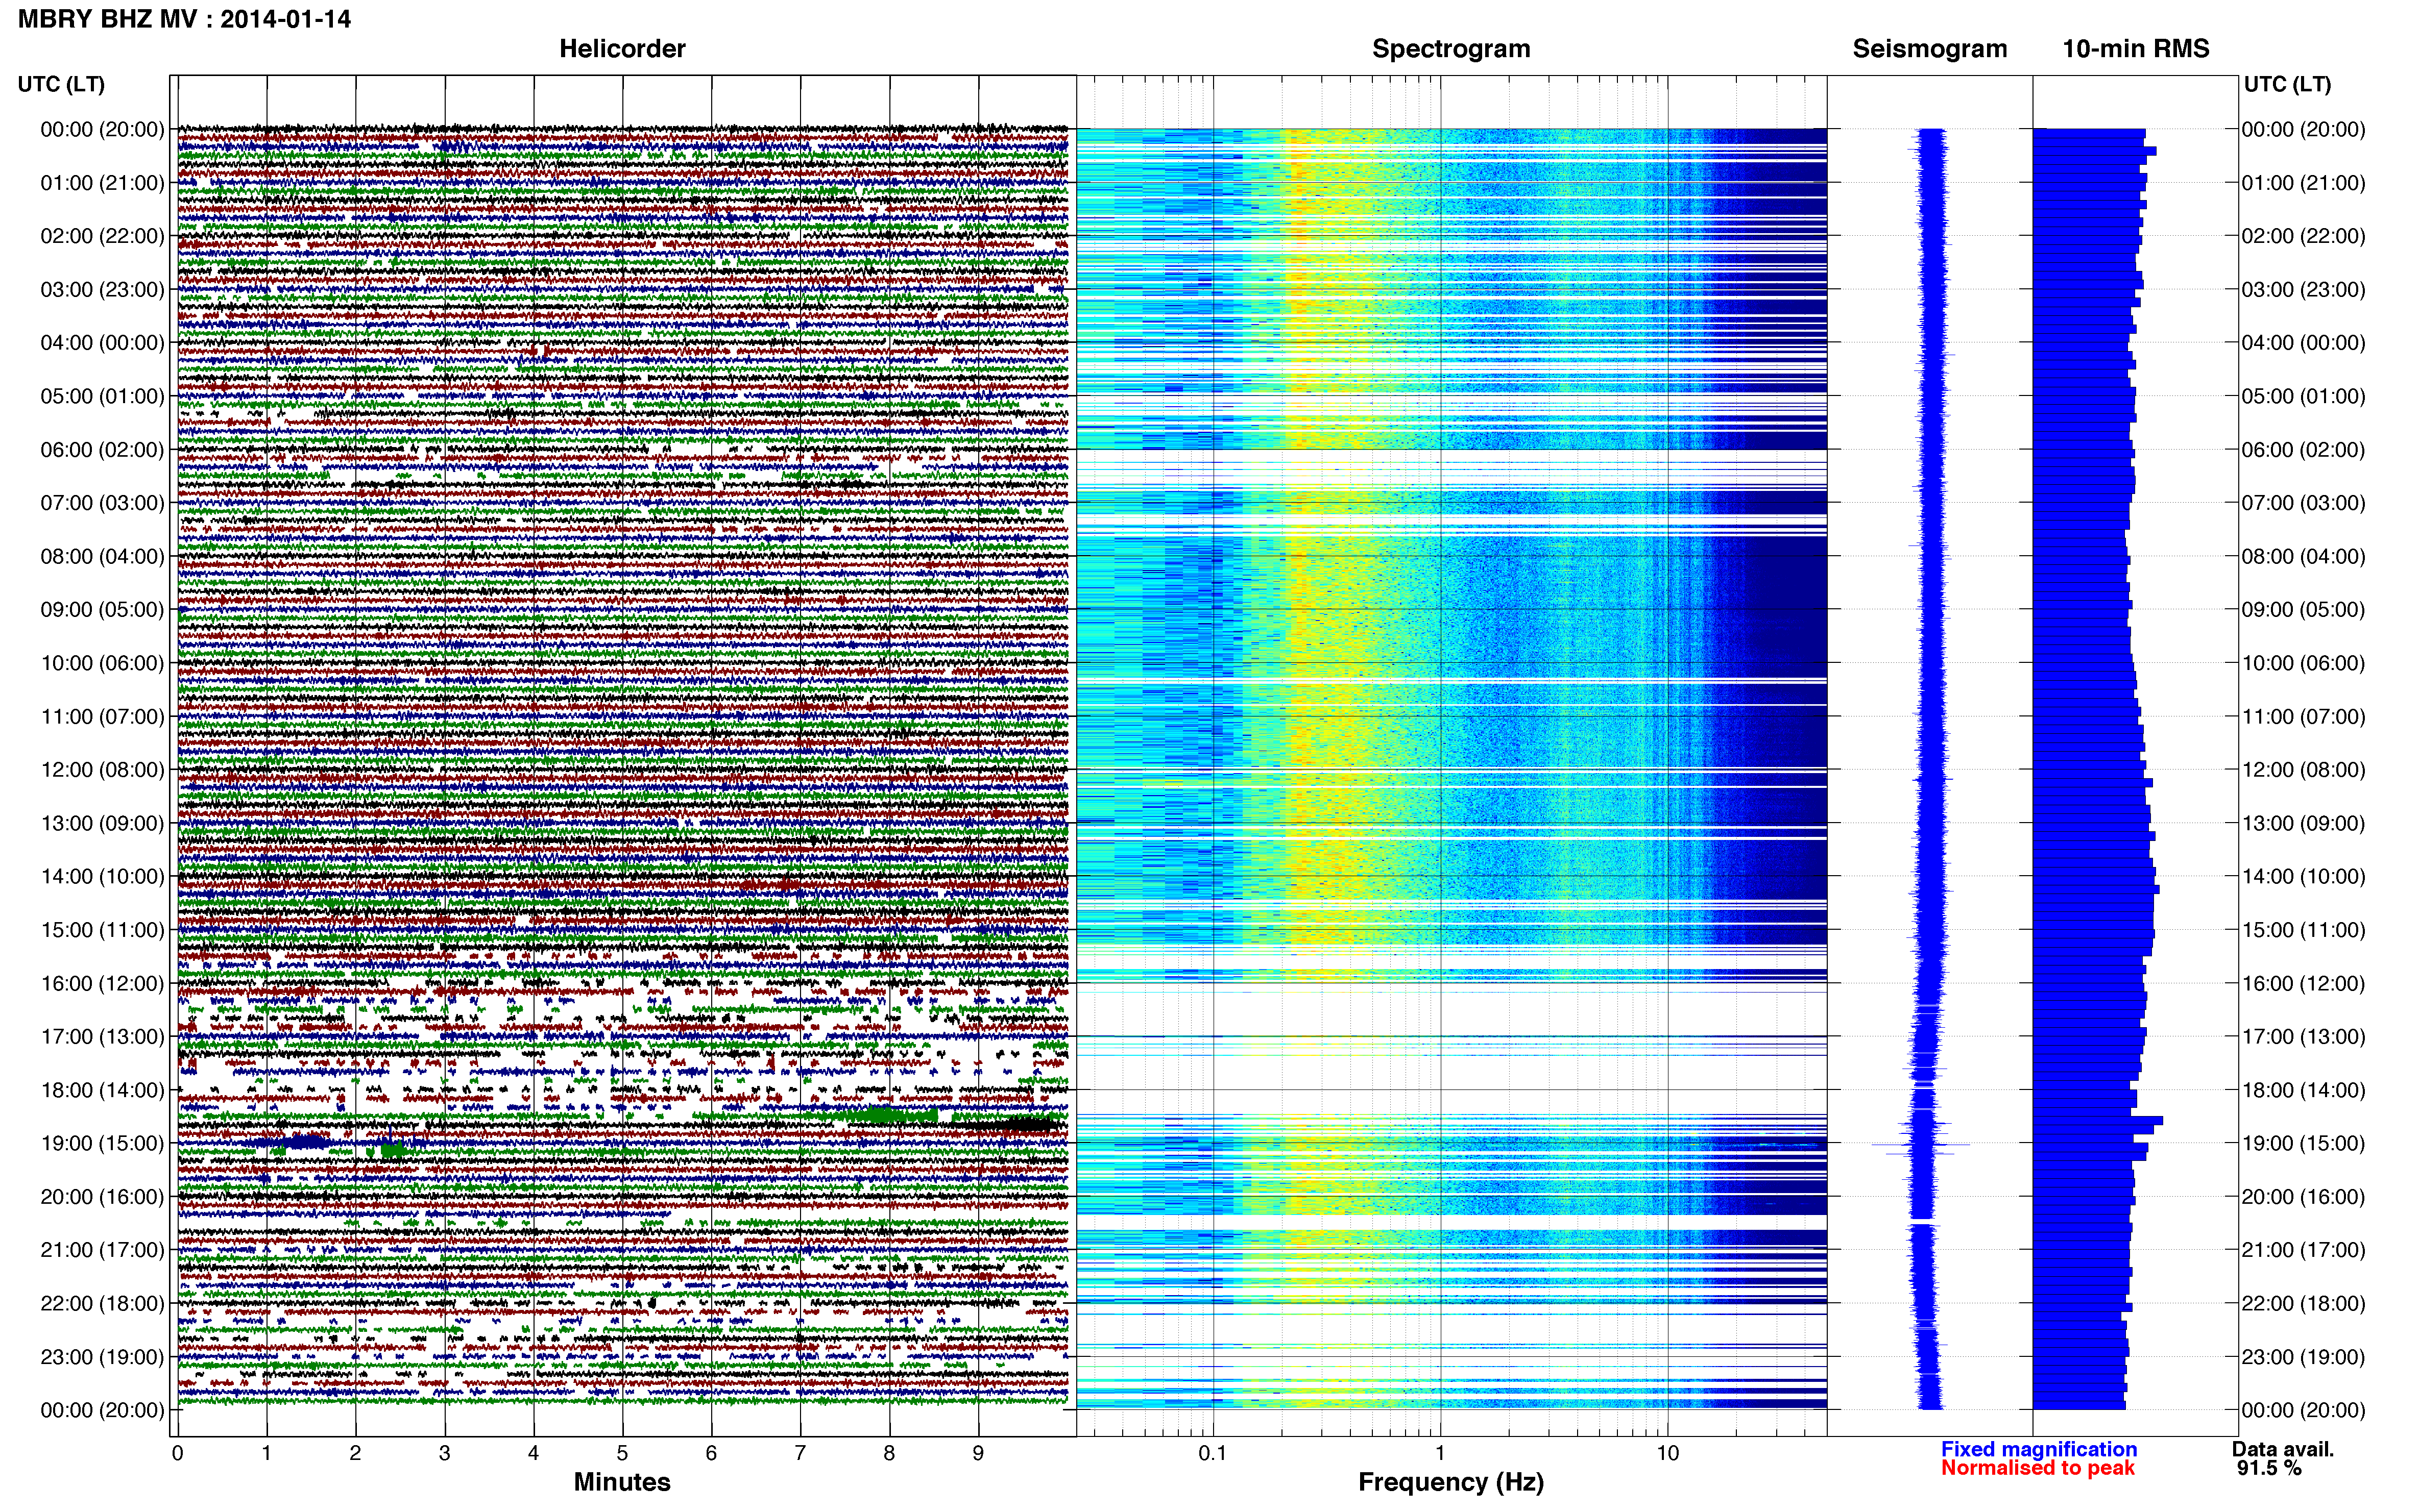Click '04:00 (00:00)' on the right time axis
The image size is (2420, 1512).
[x=2303, y=343]
